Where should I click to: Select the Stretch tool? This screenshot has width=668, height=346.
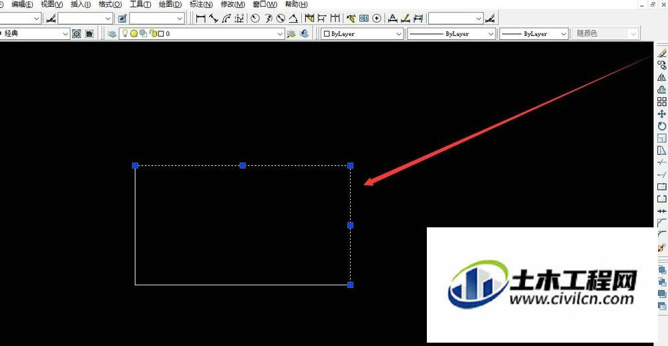coord(661,151)
